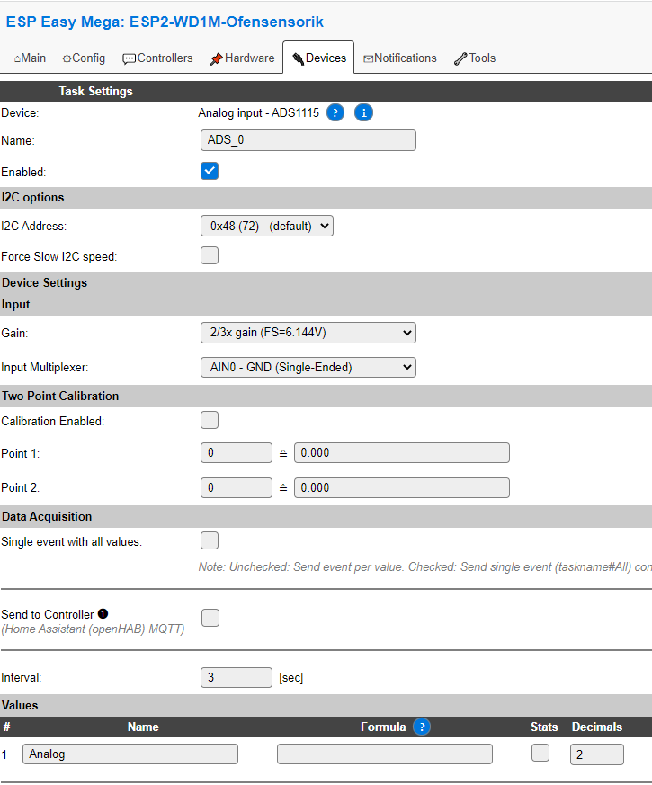This screenshot has width=652, height=785.
Task: Expand the Gain dropdown
Action: coord(308,333)
